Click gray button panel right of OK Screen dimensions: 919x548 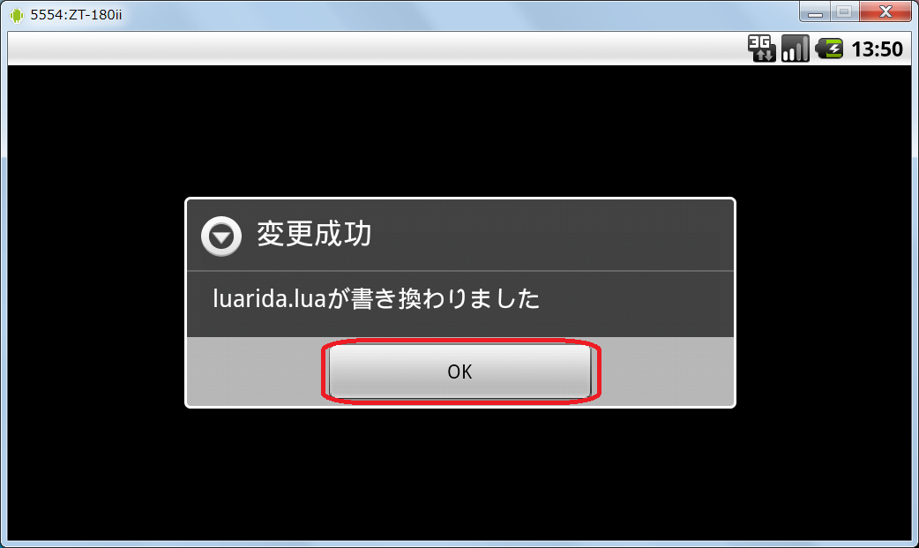point(667,372)
